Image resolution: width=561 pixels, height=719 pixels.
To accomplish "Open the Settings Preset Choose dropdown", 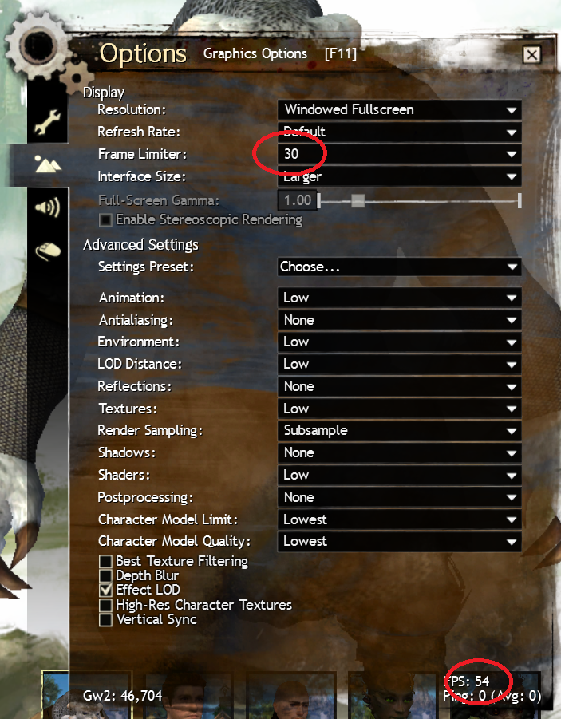I will 399,267.
